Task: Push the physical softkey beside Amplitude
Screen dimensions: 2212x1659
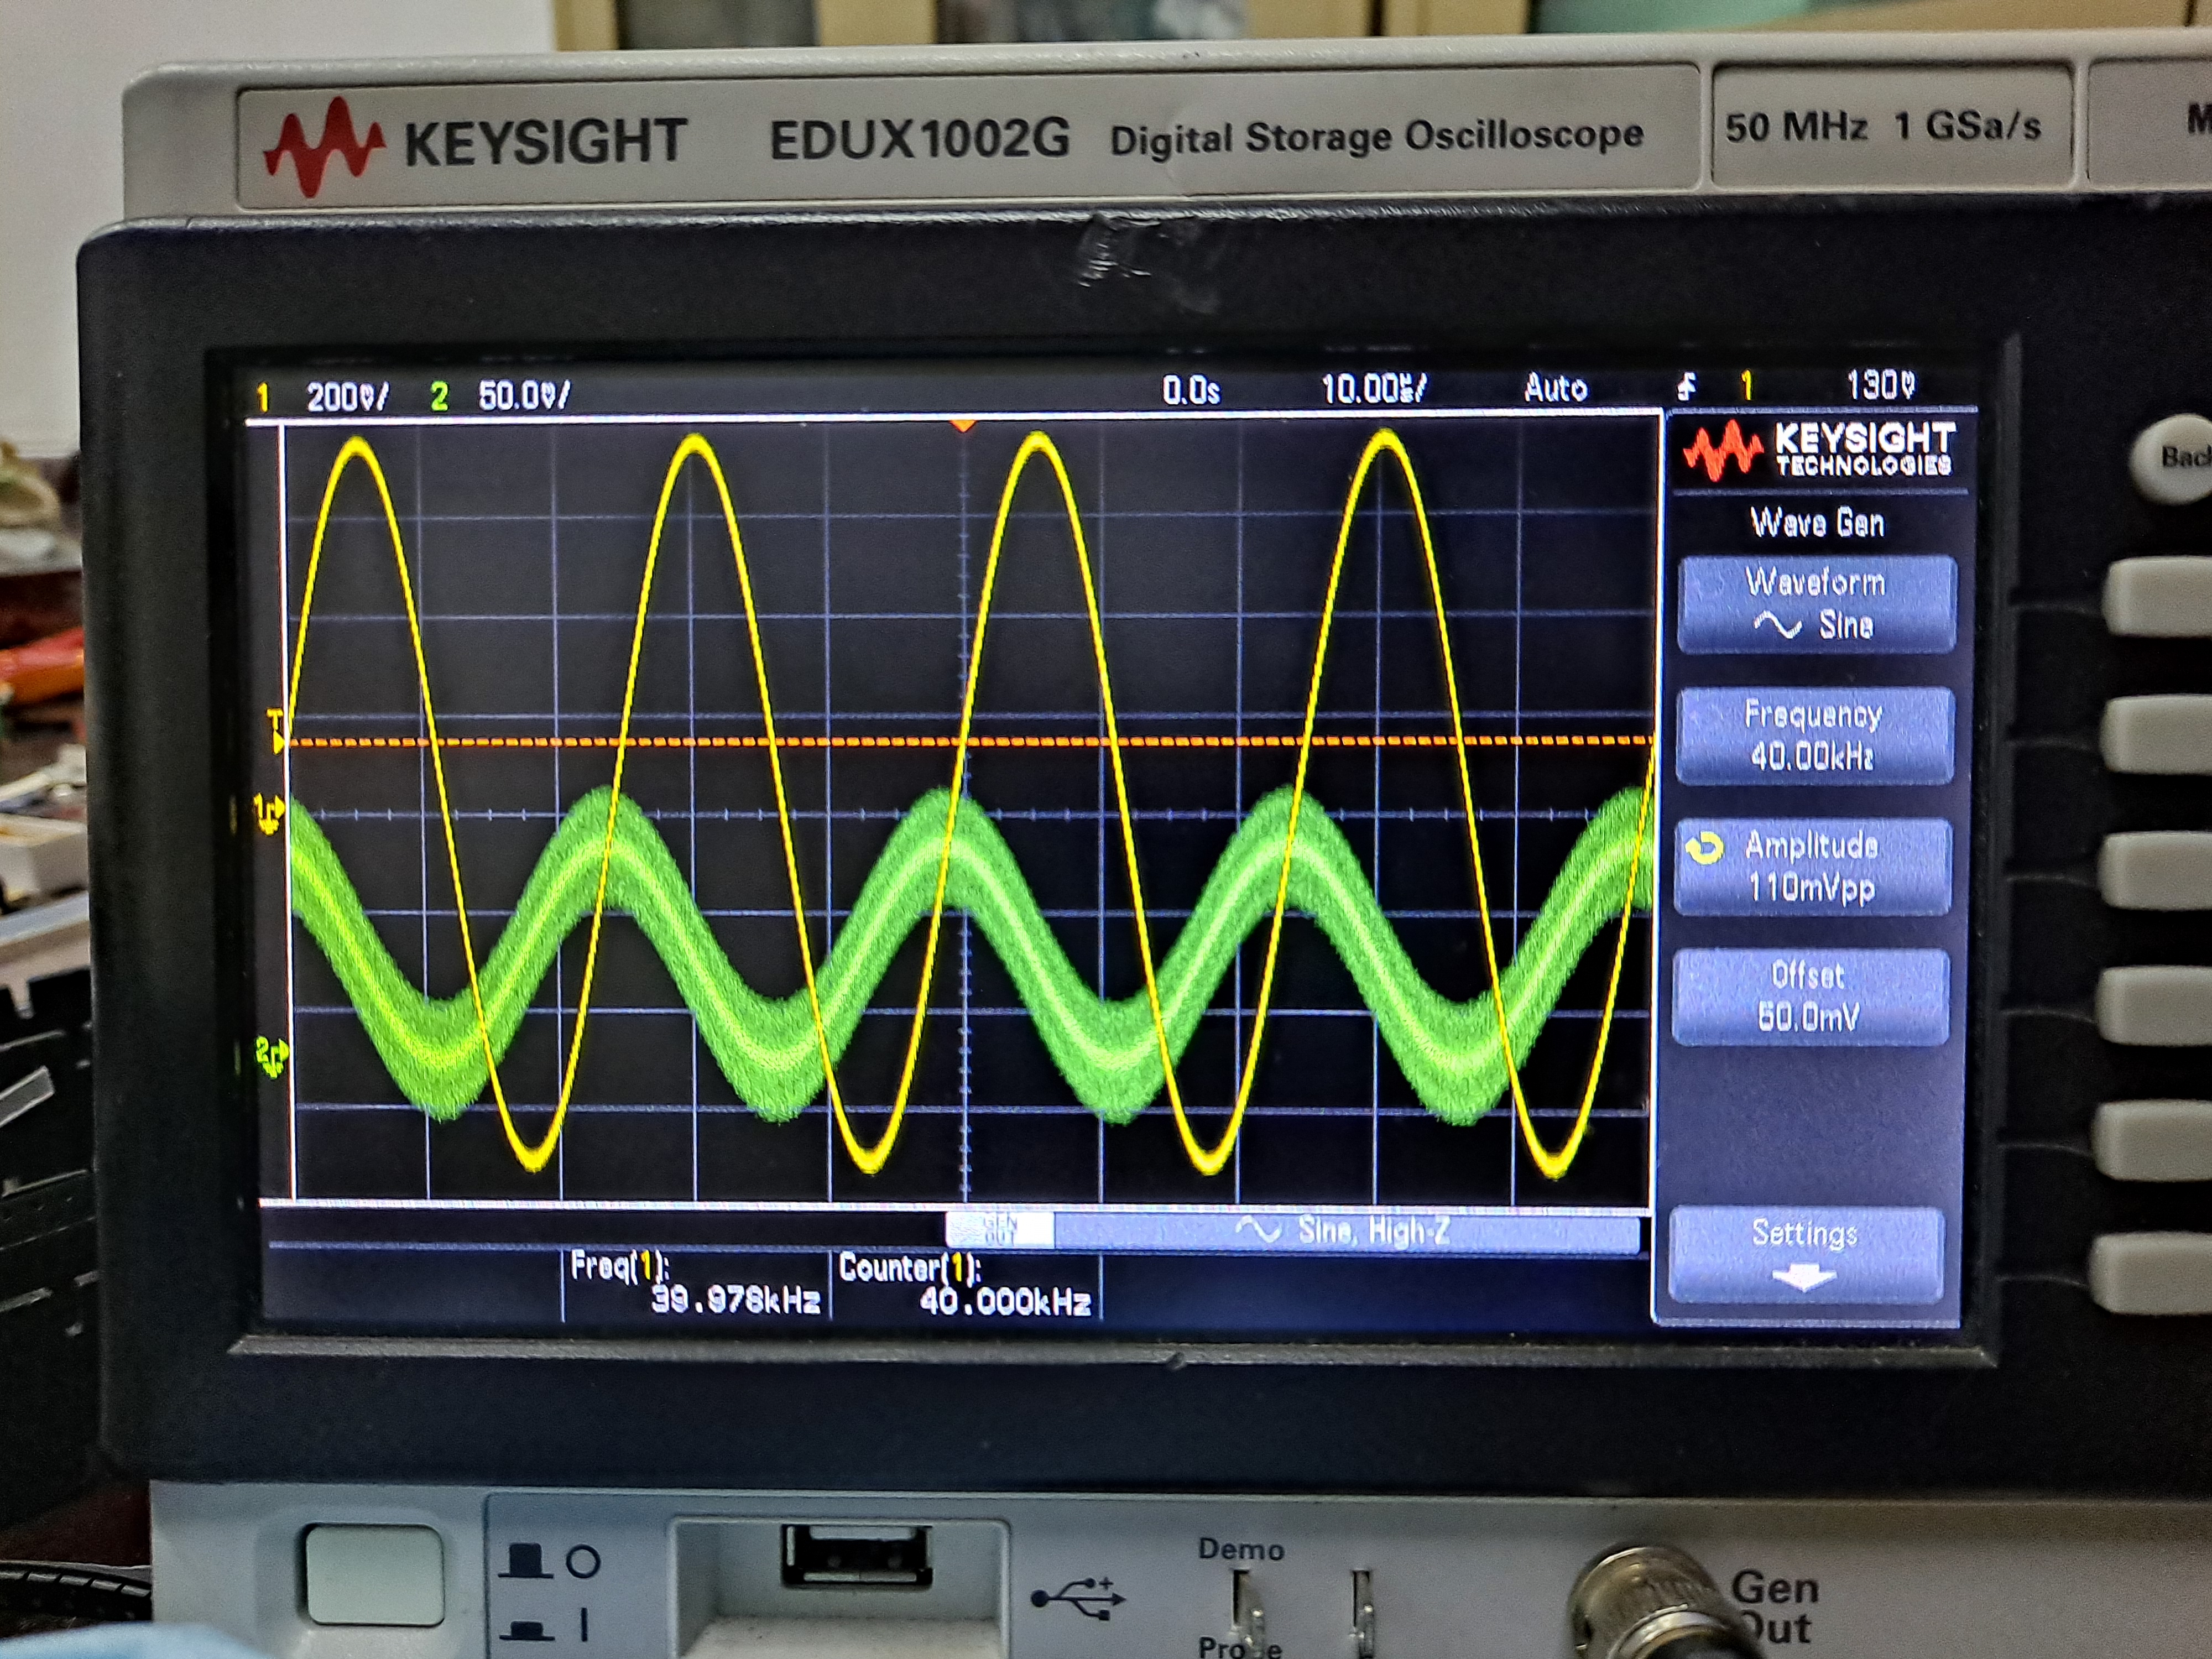Action: pos(2156,870)
